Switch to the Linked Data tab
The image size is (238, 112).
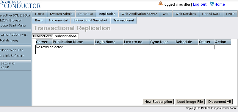tap(211, 14)
